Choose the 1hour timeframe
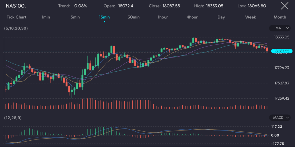This screenshot has width=295, height=147. 163,17
